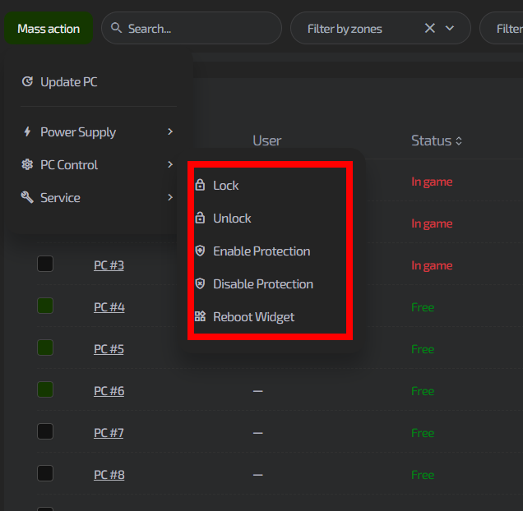Click the lock icon beside Lock
The image size is (523, 511).
click(200, 186)
